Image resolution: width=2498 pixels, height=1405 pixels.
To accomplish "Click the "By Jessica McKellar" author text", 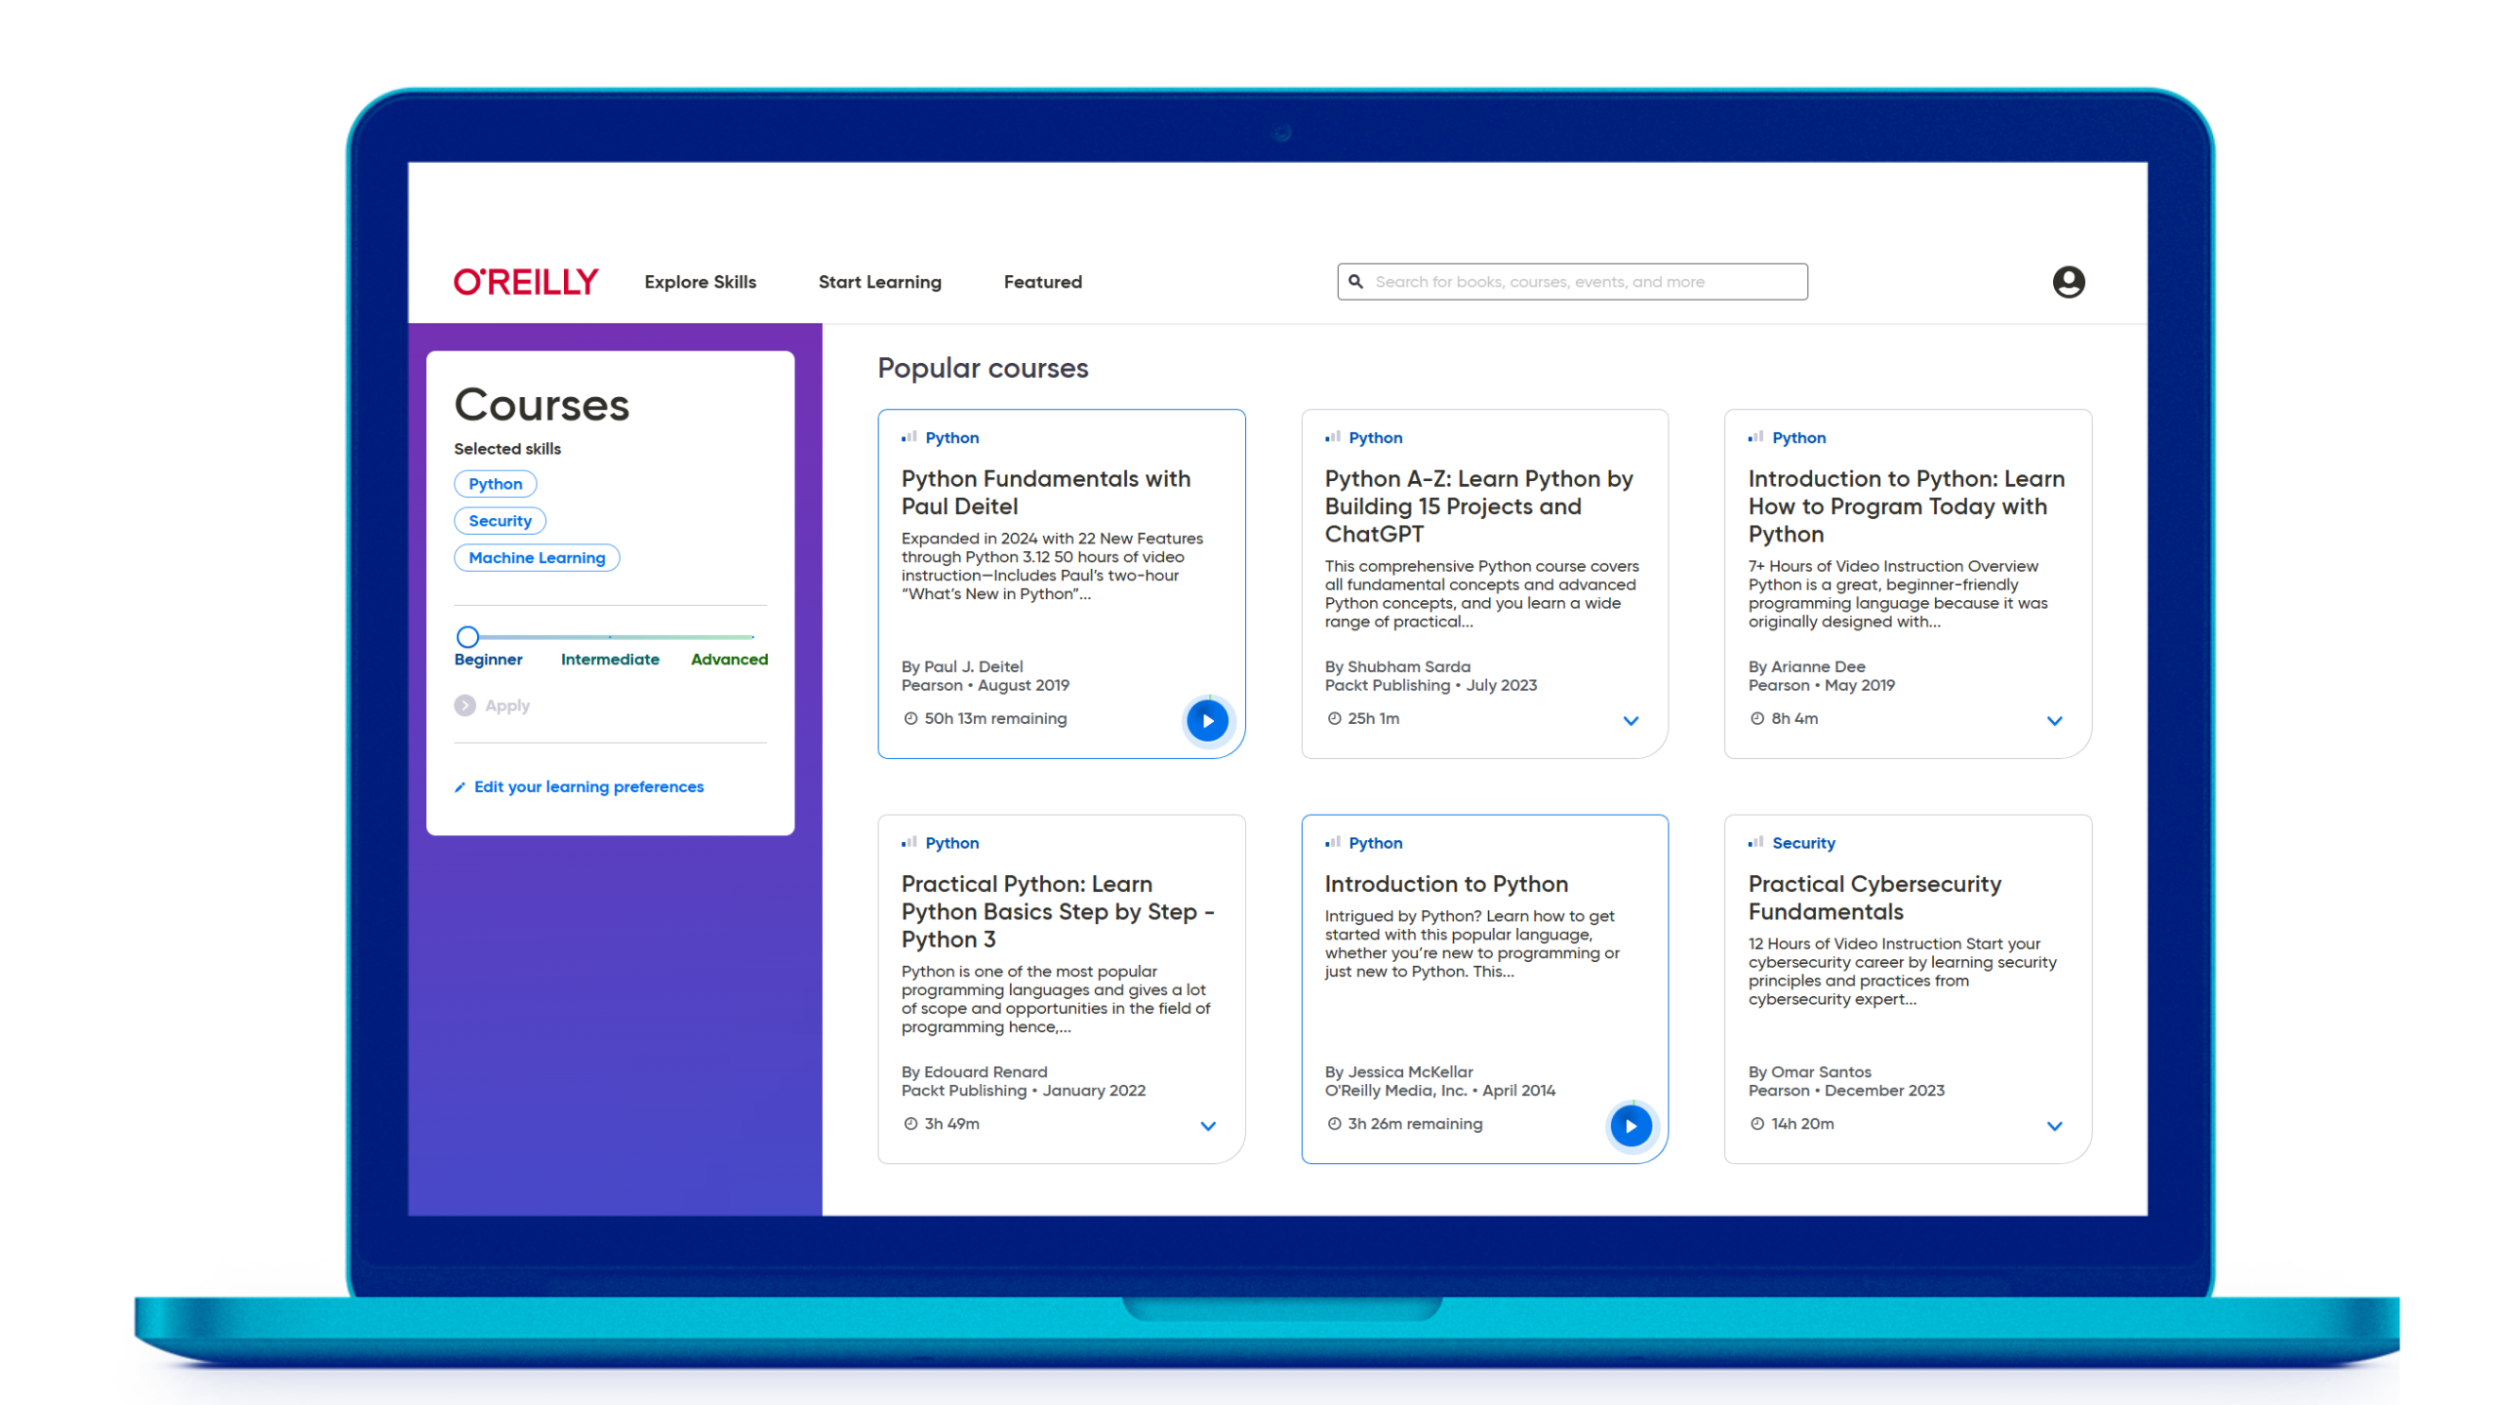I will [x=1398, y=1072].
